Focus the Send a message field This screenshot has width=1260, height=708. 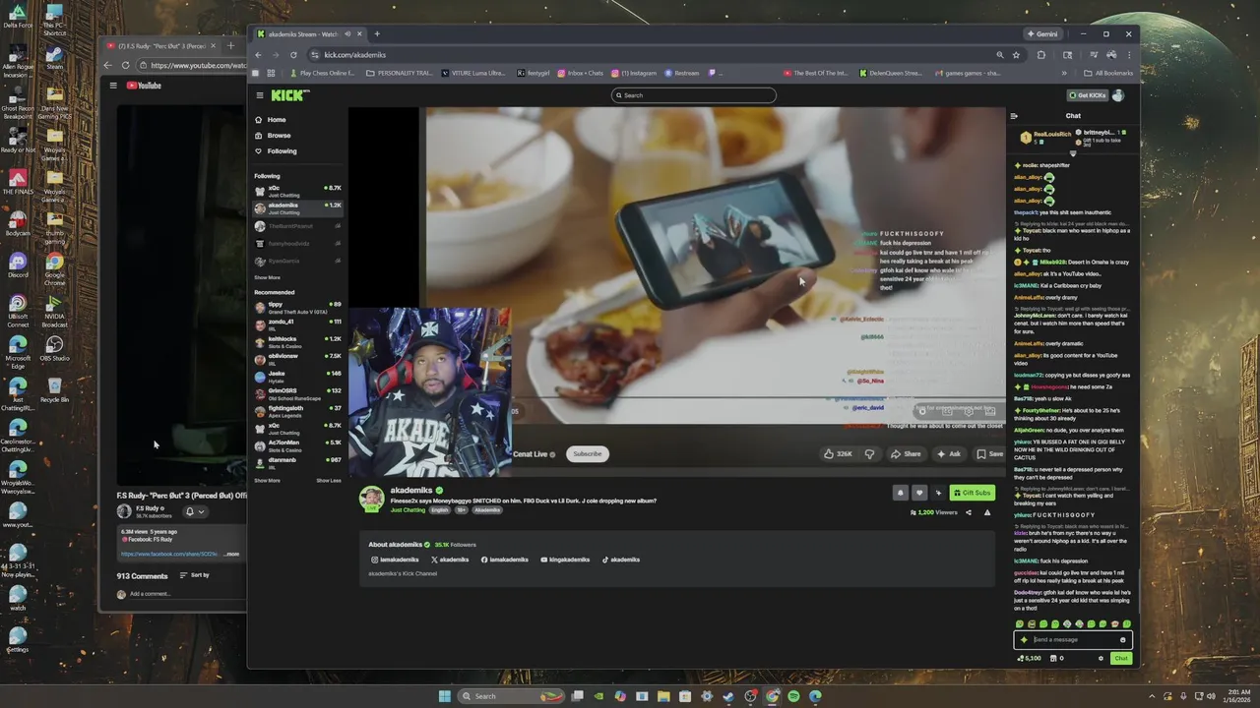click(1071, 639)
